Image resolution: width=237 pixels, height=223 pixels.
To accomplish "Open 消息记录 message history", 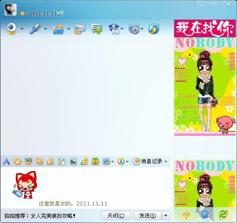I will (x=147, y=161).
